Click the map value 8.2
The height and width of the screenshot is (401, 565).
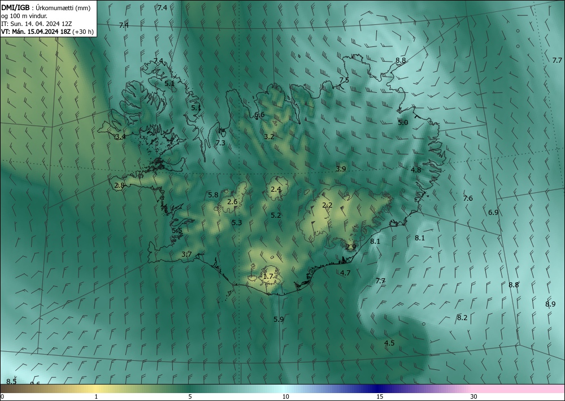pyautogui.click(x=462, y=318)
